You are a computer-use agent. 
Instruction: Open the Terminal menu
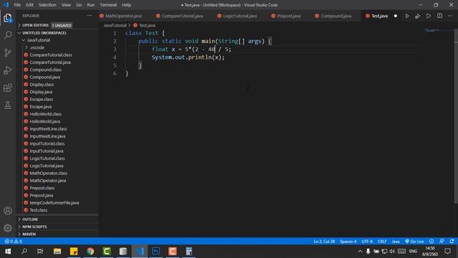coord(108,5)
